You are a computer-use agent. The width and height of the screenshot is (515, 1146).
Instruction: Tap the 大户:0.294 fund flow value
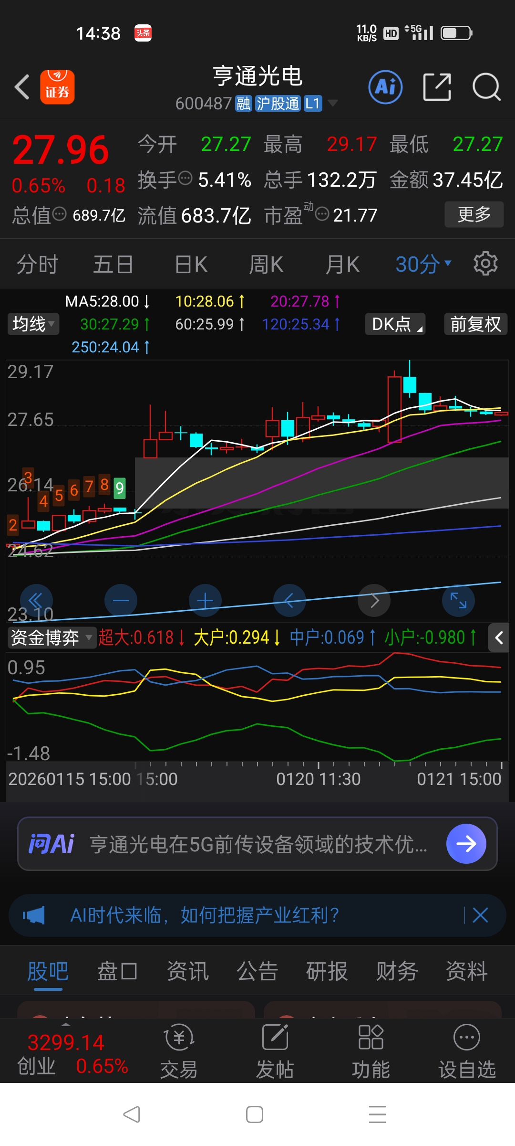tap(237, 637)
